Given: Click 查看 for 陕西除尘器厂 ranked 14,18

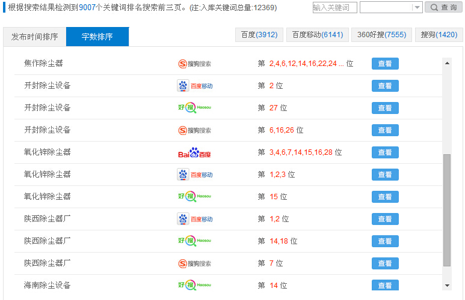Looking at the screenshot, I should tap(385, 241).
